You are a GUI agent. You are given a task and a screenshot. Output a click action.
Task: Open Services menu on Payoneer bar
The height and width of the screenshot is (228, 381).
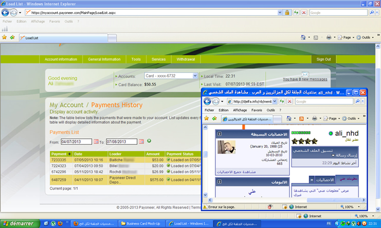[158, 59]
